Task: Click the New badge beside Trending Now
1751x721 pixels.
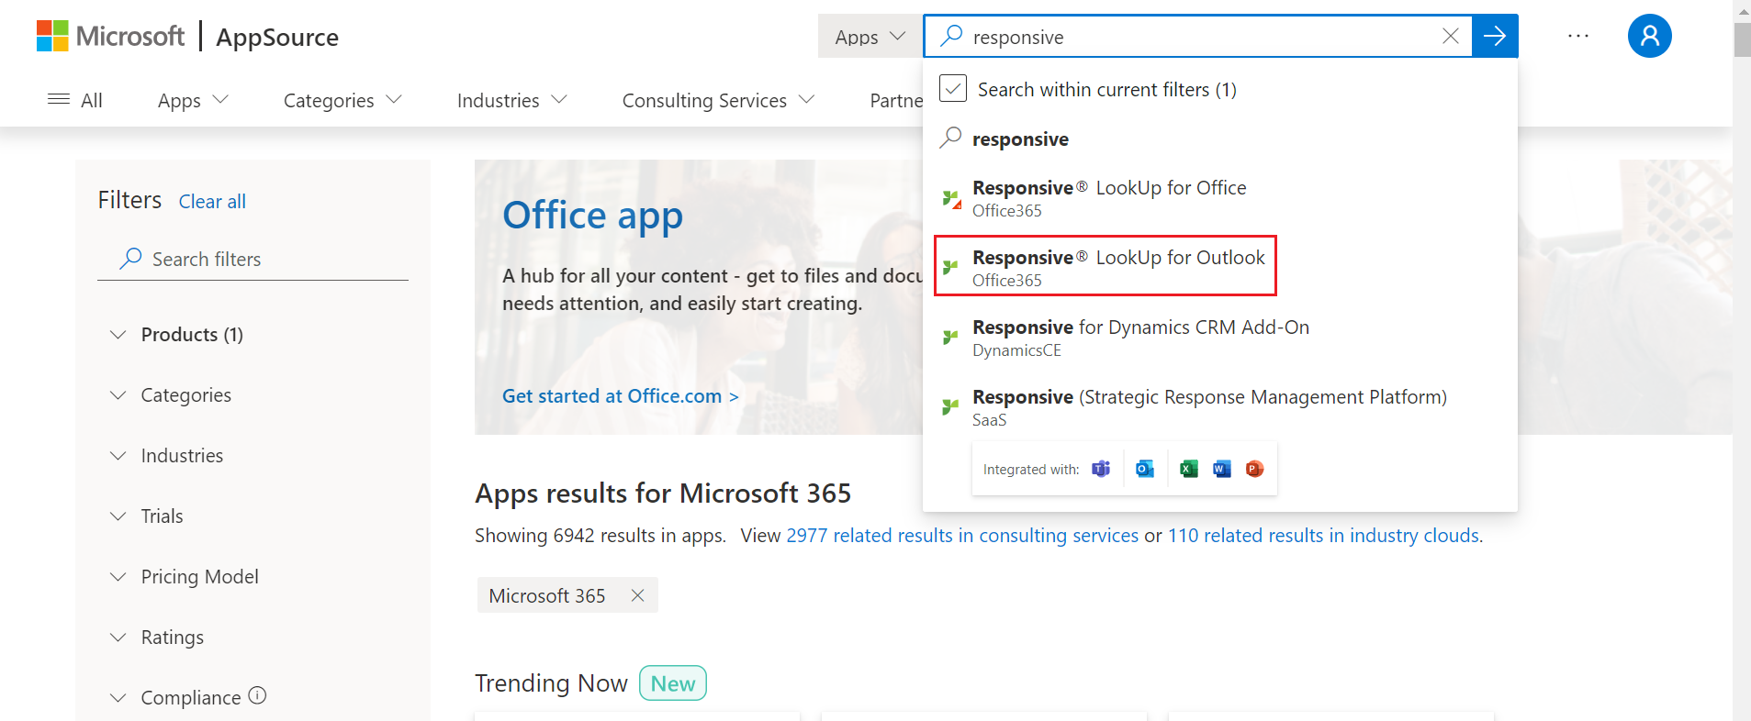Action: tap(673, 683)
